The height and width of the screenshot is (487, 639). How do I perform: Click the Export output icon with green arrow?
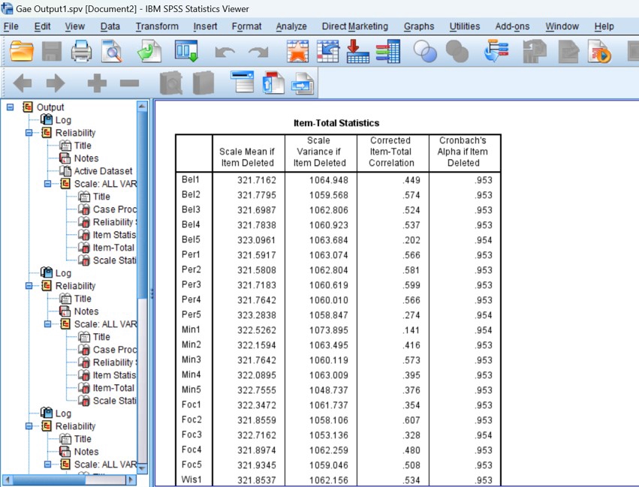coord(149,51)
